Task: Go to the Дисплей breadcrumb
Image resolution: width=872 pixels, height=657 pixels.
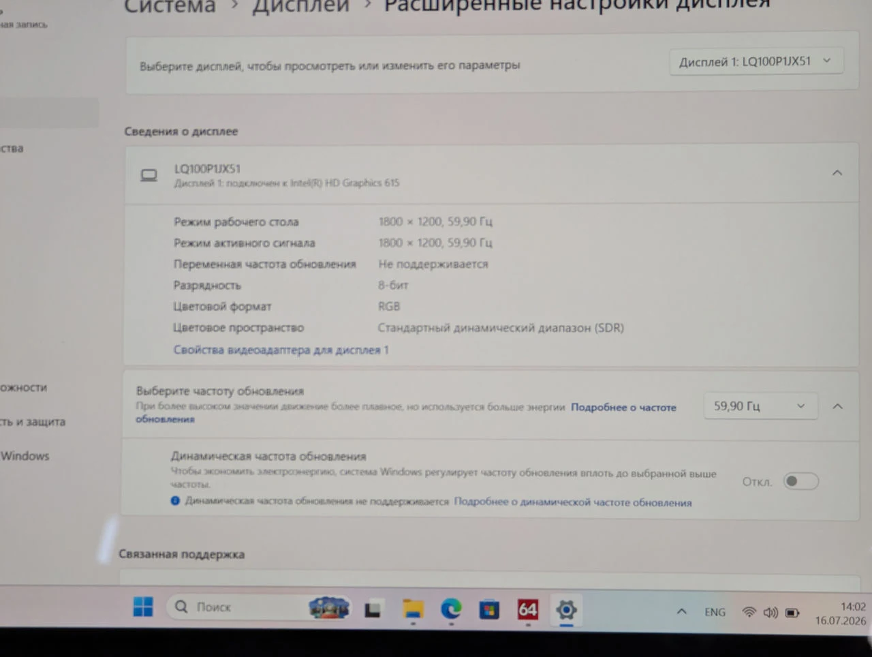Action: (300, 5)
